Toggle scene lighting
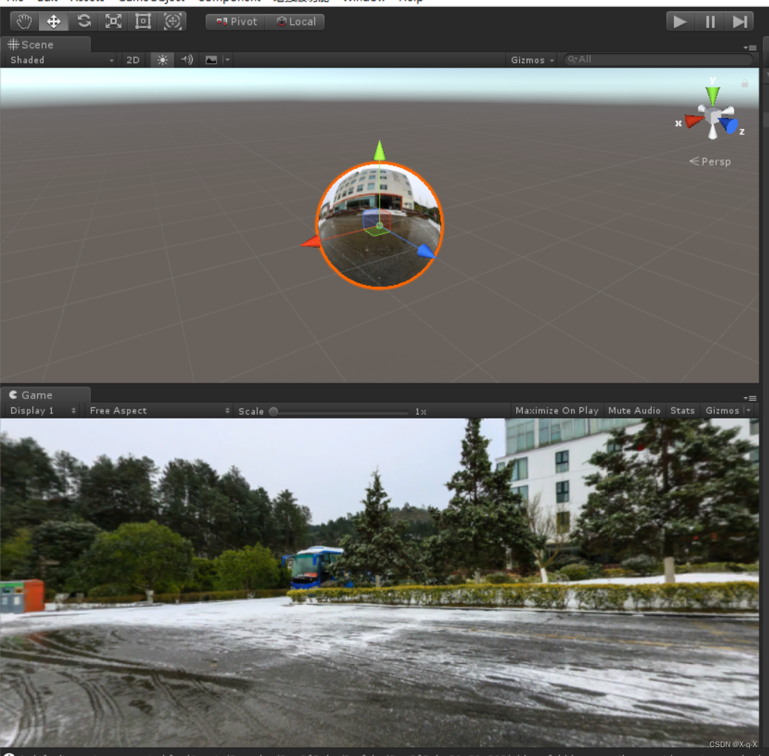This screenshot has width=769, height=756. (x=162, y=60)
